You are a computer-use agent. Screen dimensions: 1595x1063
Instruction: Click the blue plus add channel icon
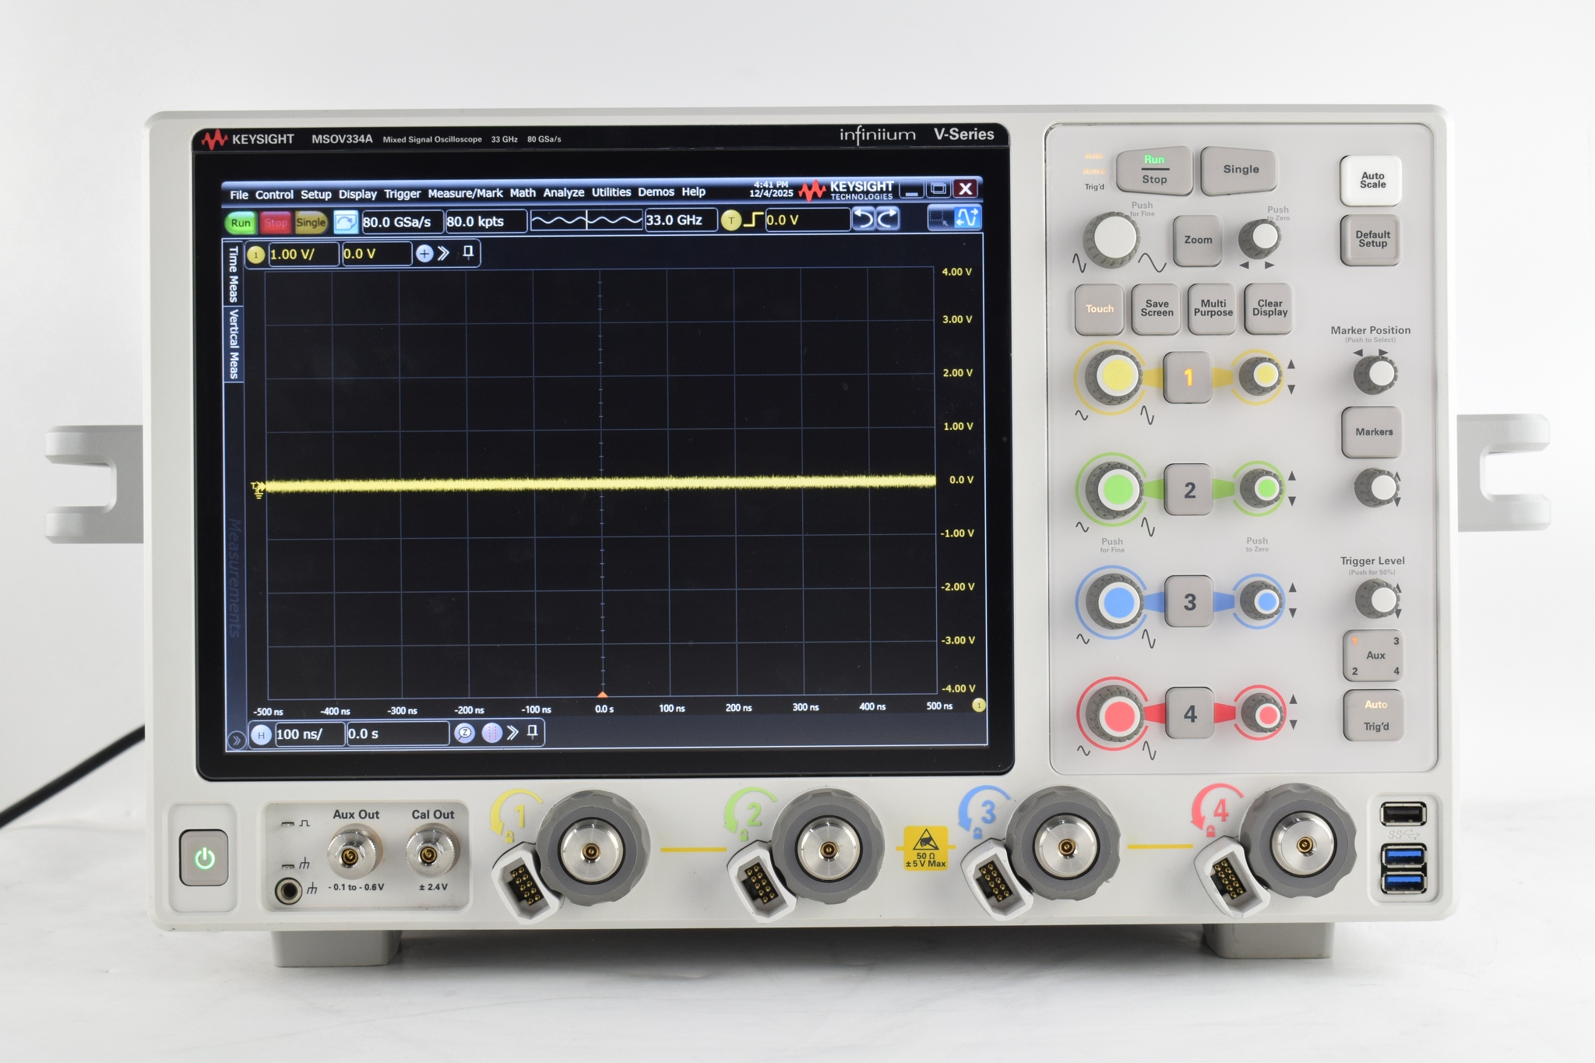[424, 253]
